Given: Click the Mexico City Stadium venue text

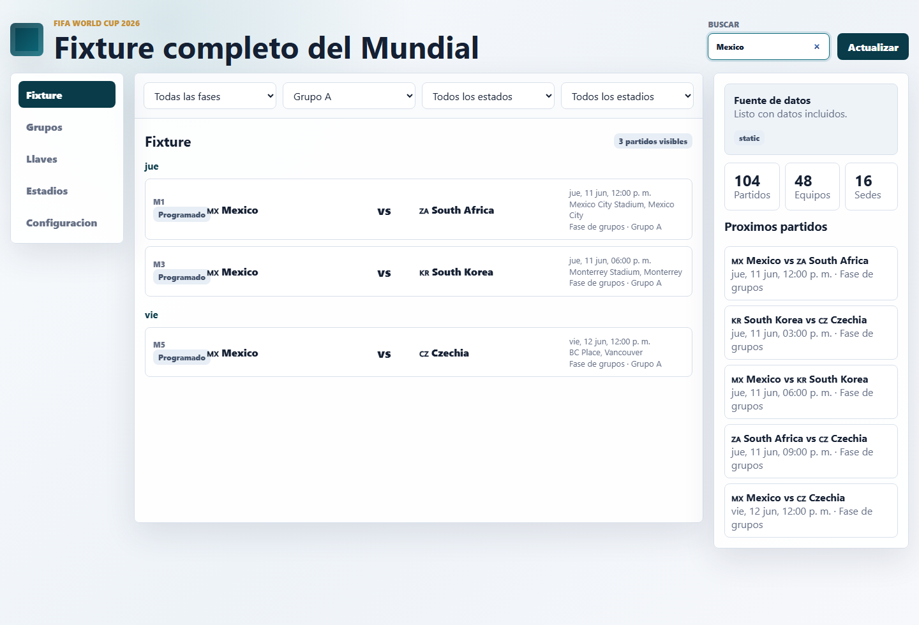Looking at the screenshot, I should (x=622, y=210).
